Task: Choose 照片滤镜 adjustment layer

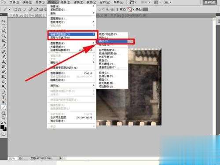Action: pyautogui.click(x=112, y=64)
